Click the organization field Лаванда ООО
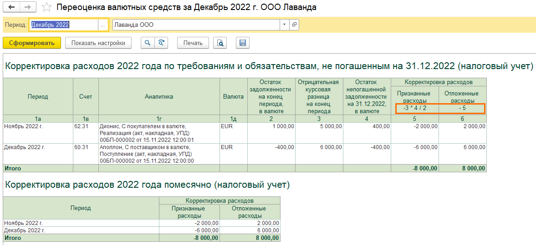The width and height of the screenshot is (536, 245). pyautogui.click(x=196, y=25)
